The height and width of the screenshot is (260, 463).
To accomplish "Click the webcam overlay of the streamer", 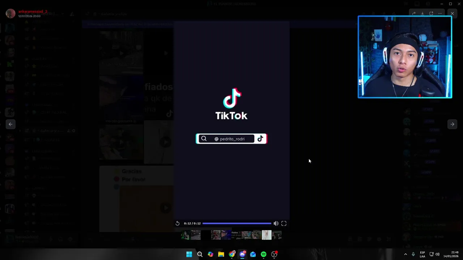I will 405,57.
